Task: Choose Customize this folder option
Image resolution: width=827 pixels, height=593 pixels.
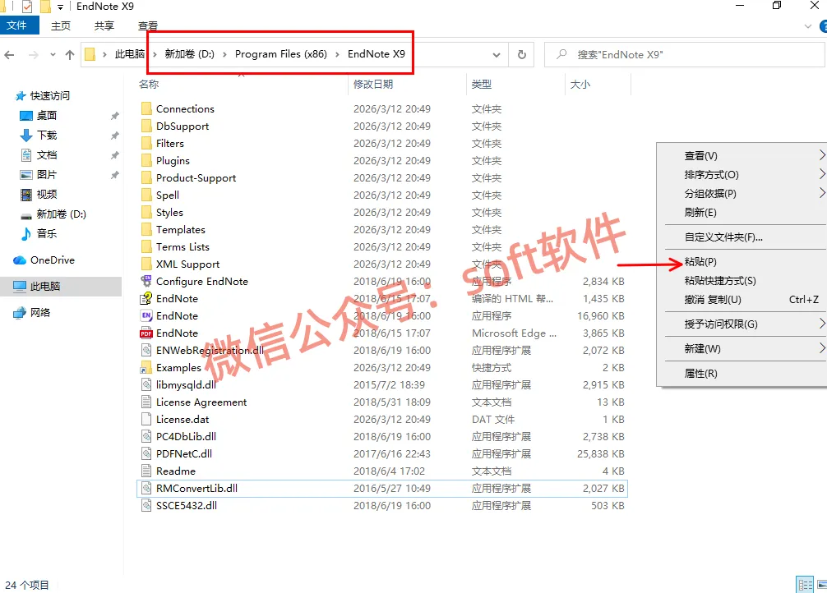Action: click(723, 237)
